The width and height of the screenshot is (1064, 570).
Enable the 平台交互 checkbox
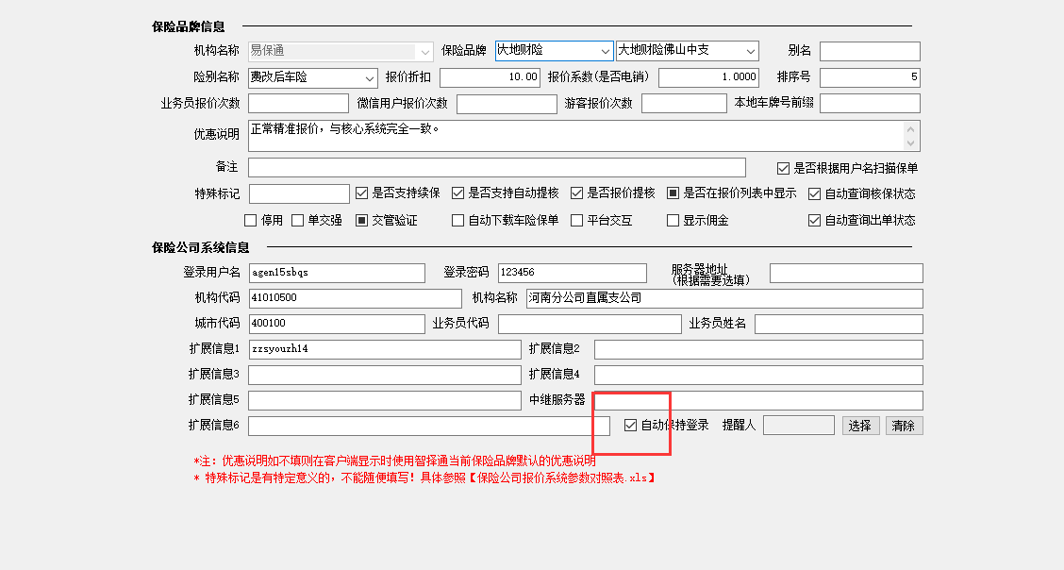pyautogui.click(x=576, y=221)
